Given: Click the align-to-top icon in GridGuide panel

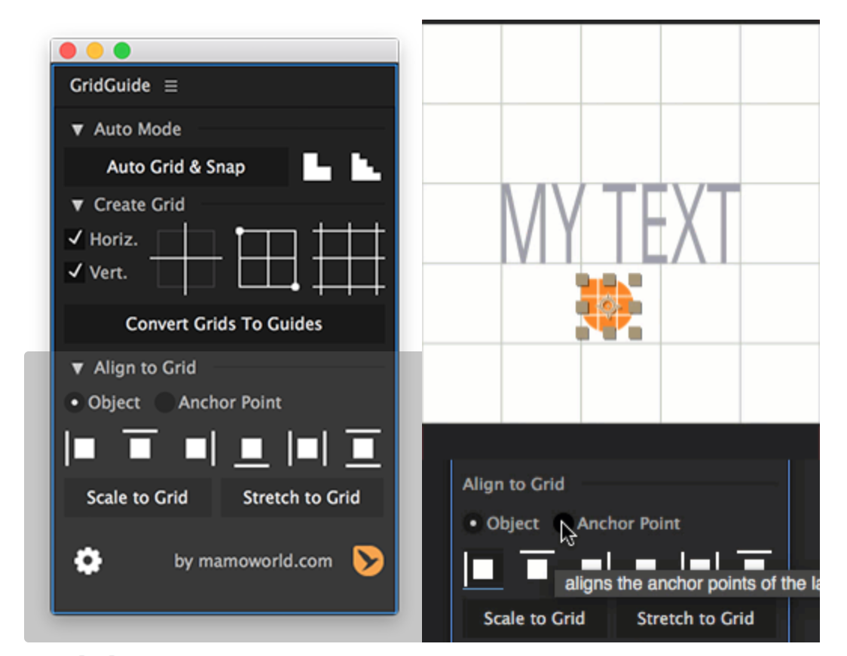Looking at the screenshot, I should [x=139, y=446].
